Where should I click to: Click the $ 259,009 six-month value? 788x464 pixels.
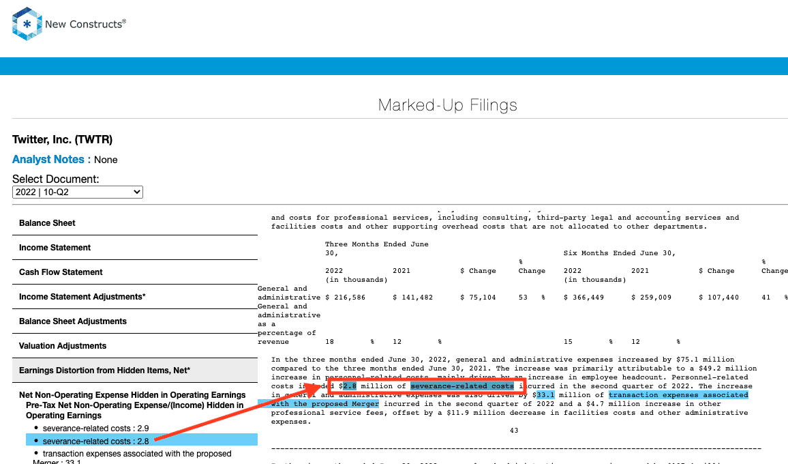pyautogui.click(x=651, y=298)
